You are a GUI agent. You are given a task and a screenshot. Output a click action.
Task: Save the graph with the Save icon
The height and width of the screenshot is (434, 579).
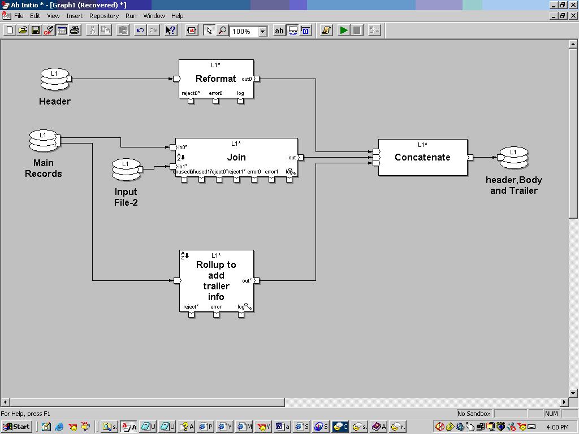click(x=34, y=31)
